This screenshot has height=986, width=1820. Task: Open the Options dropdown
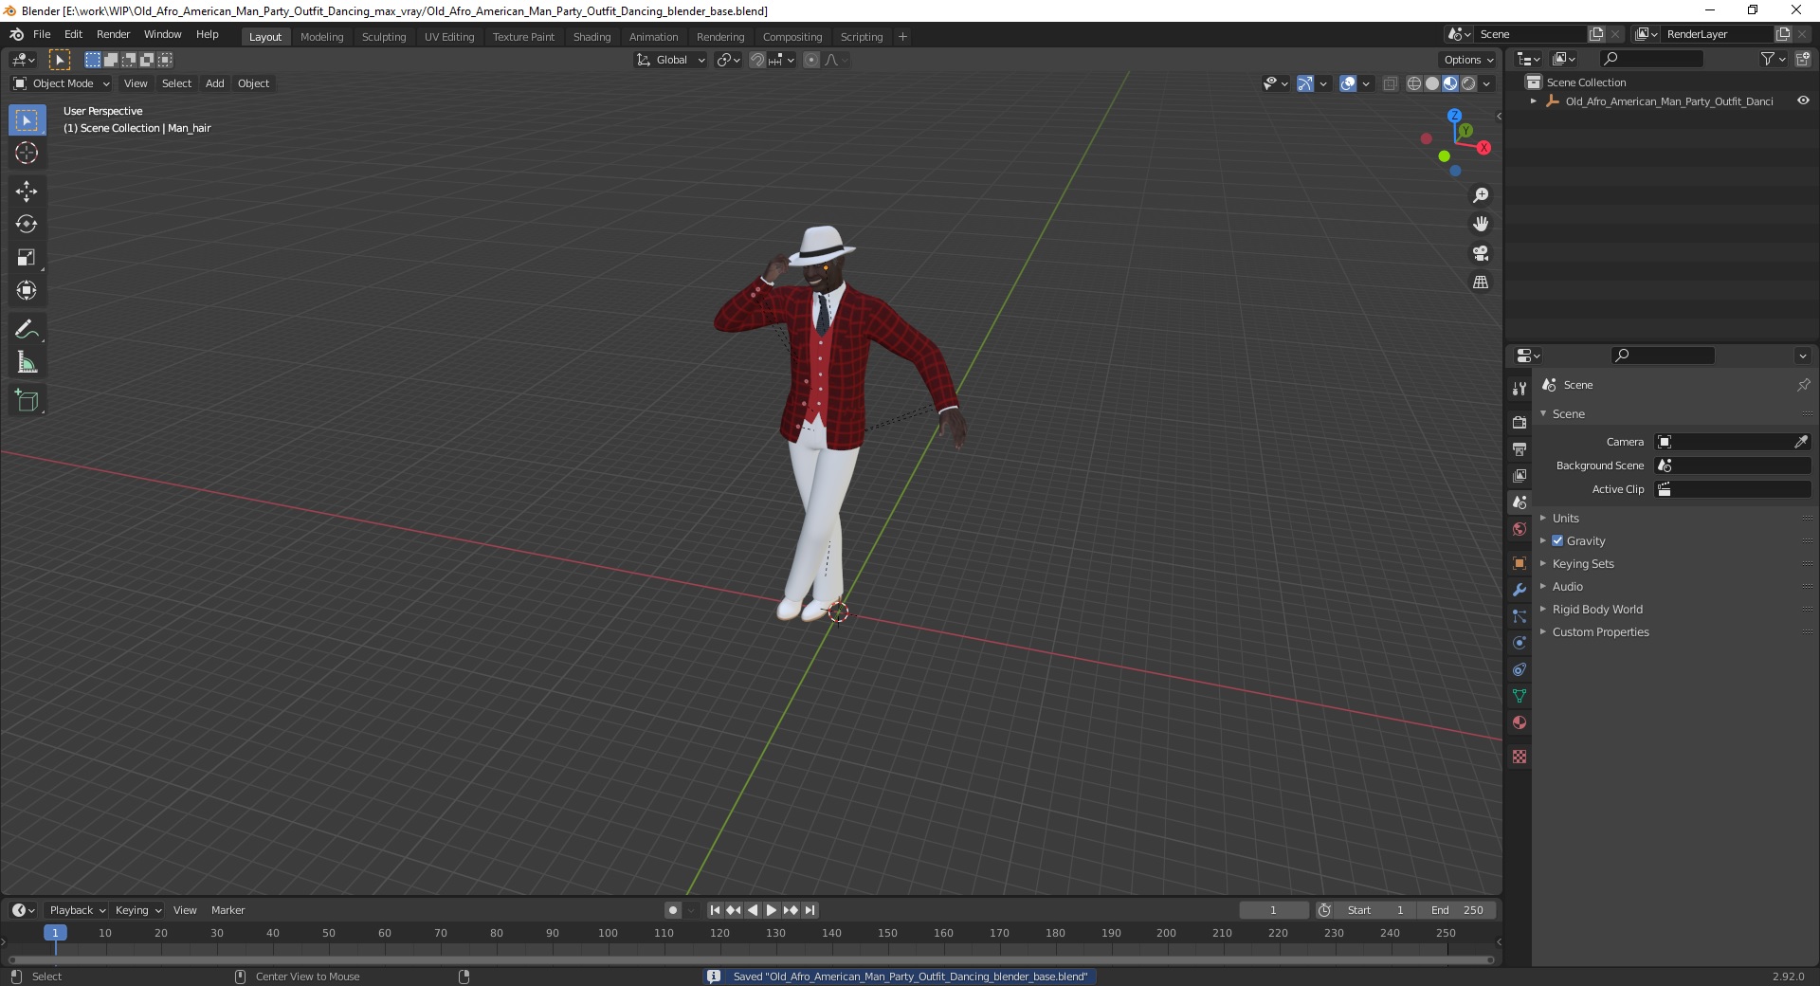pyautogui.click(x=1467, y=60)
